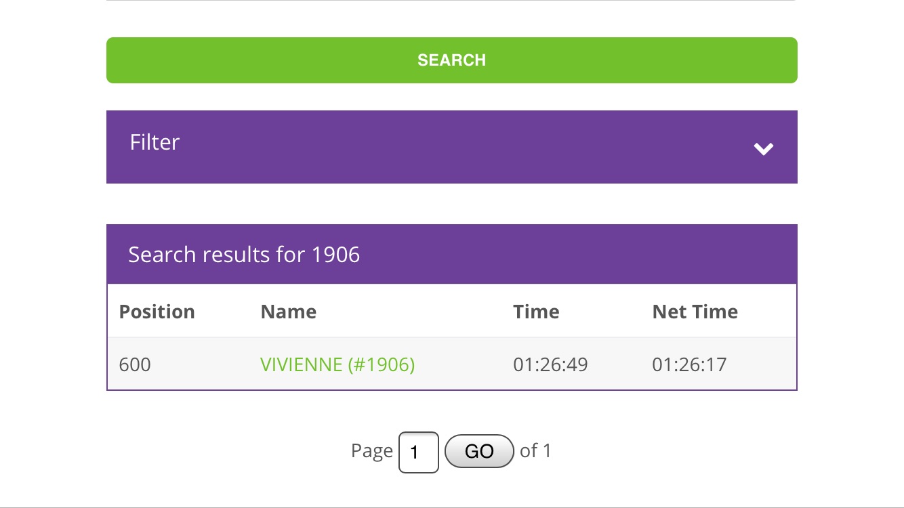Expand the Filter panel using the chevron arrow
This screenshot has width=904, height=508.
764,149
